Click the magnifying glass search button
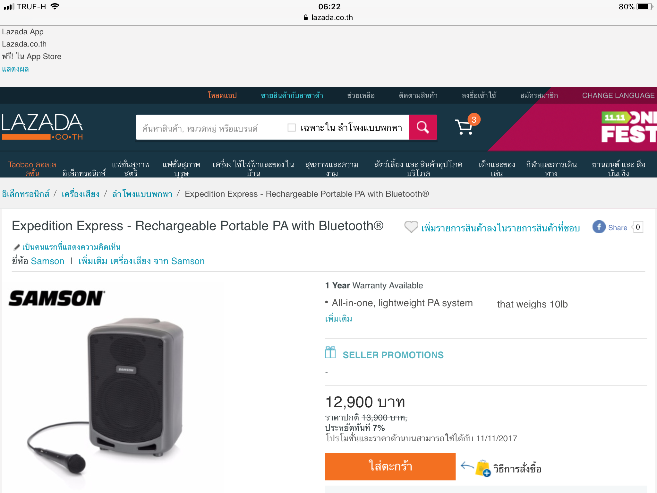The height and width of the screenshot is (493, 657). (422, 127)
